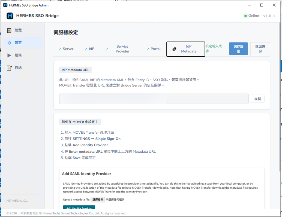
Task: Click the HERMES logo icon in header
Action: [x=10, y=16]
